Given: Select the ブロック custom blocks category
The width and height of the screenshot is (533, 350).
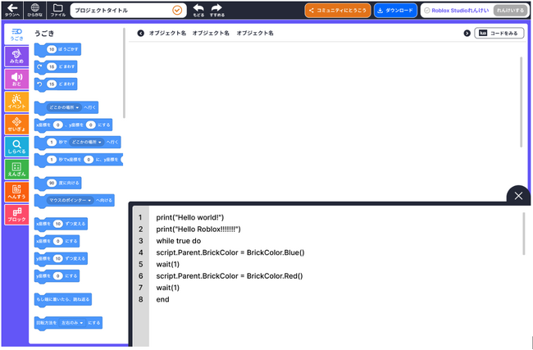Looking at the screenshot, I should point(16,215).
